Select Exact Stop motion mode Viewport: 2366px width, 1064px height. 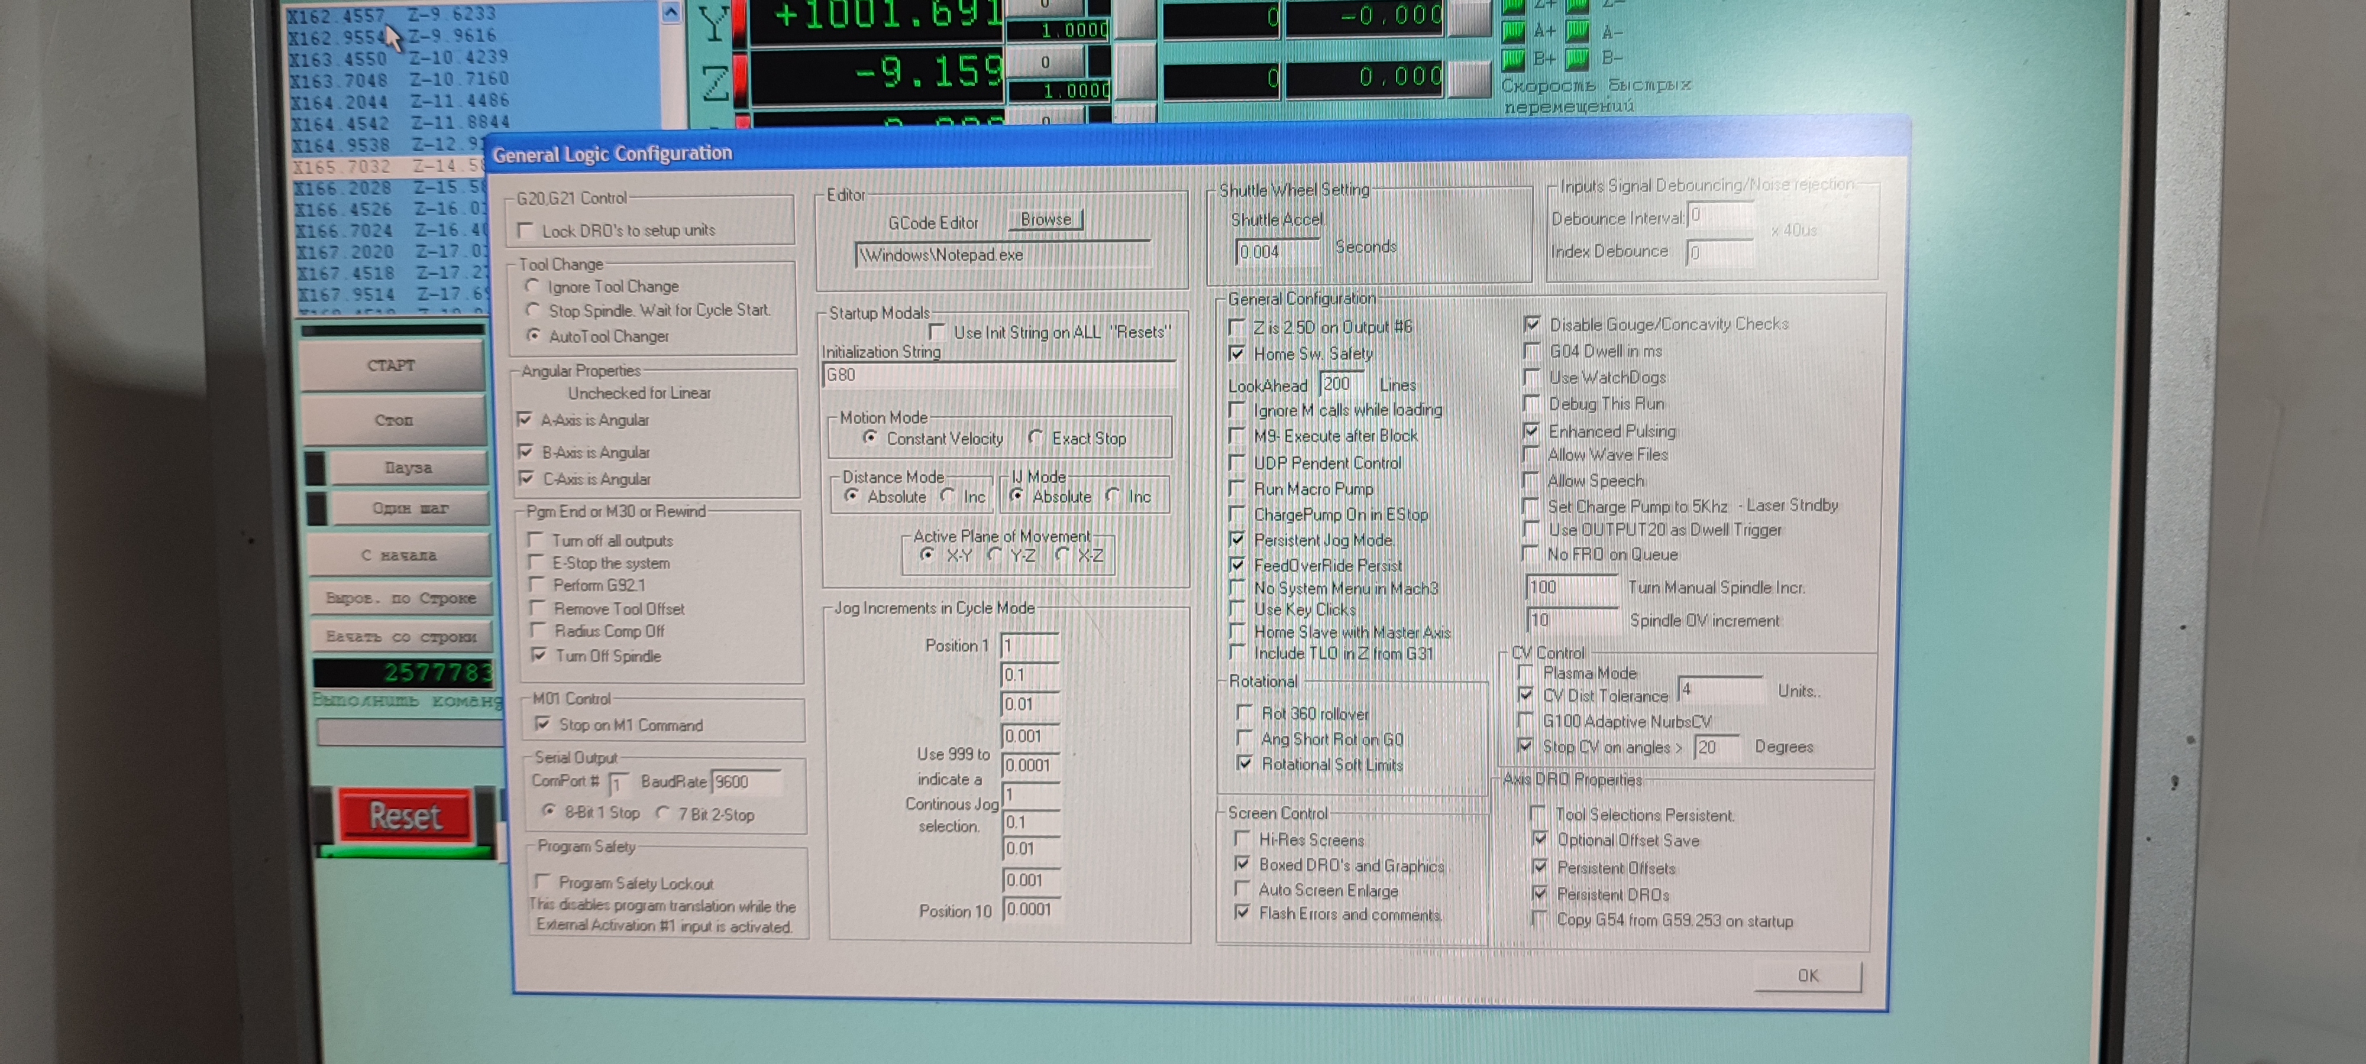[1036, 438]
